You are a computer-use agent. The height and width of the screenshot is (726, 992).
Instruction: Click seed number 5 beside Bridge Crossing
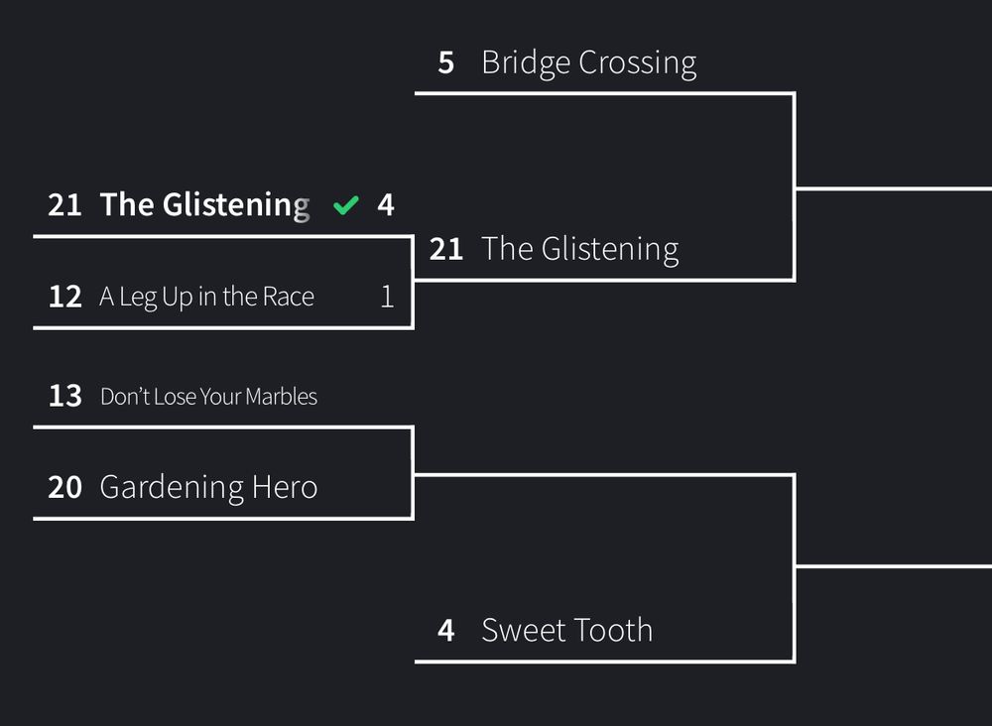tap(446, 62)
